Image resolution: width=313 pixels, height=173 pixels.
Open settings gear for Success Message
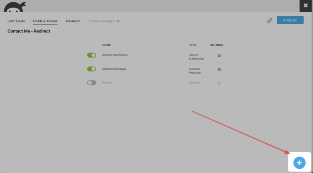(219, 69)
